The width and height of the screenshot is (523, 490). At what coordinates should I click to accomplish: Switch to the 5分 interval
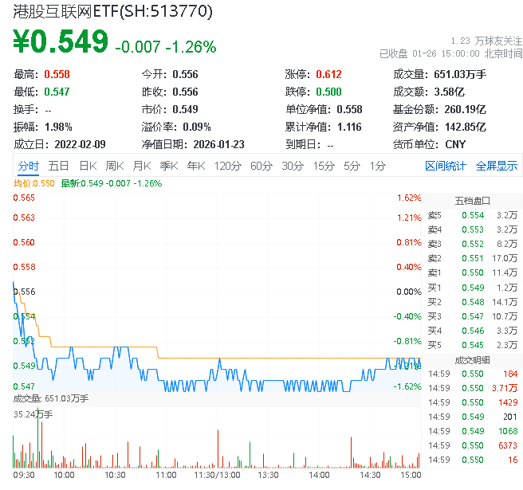[x=352, y=166]
